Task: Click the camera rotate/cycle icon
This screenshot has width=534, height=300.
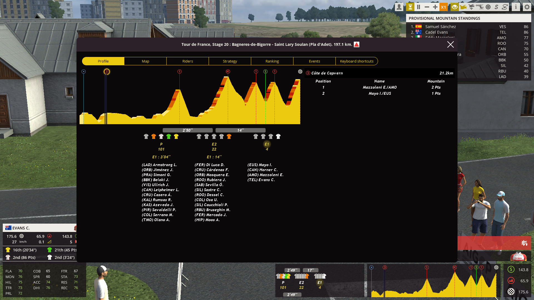Action: click(x=505, y=7)
